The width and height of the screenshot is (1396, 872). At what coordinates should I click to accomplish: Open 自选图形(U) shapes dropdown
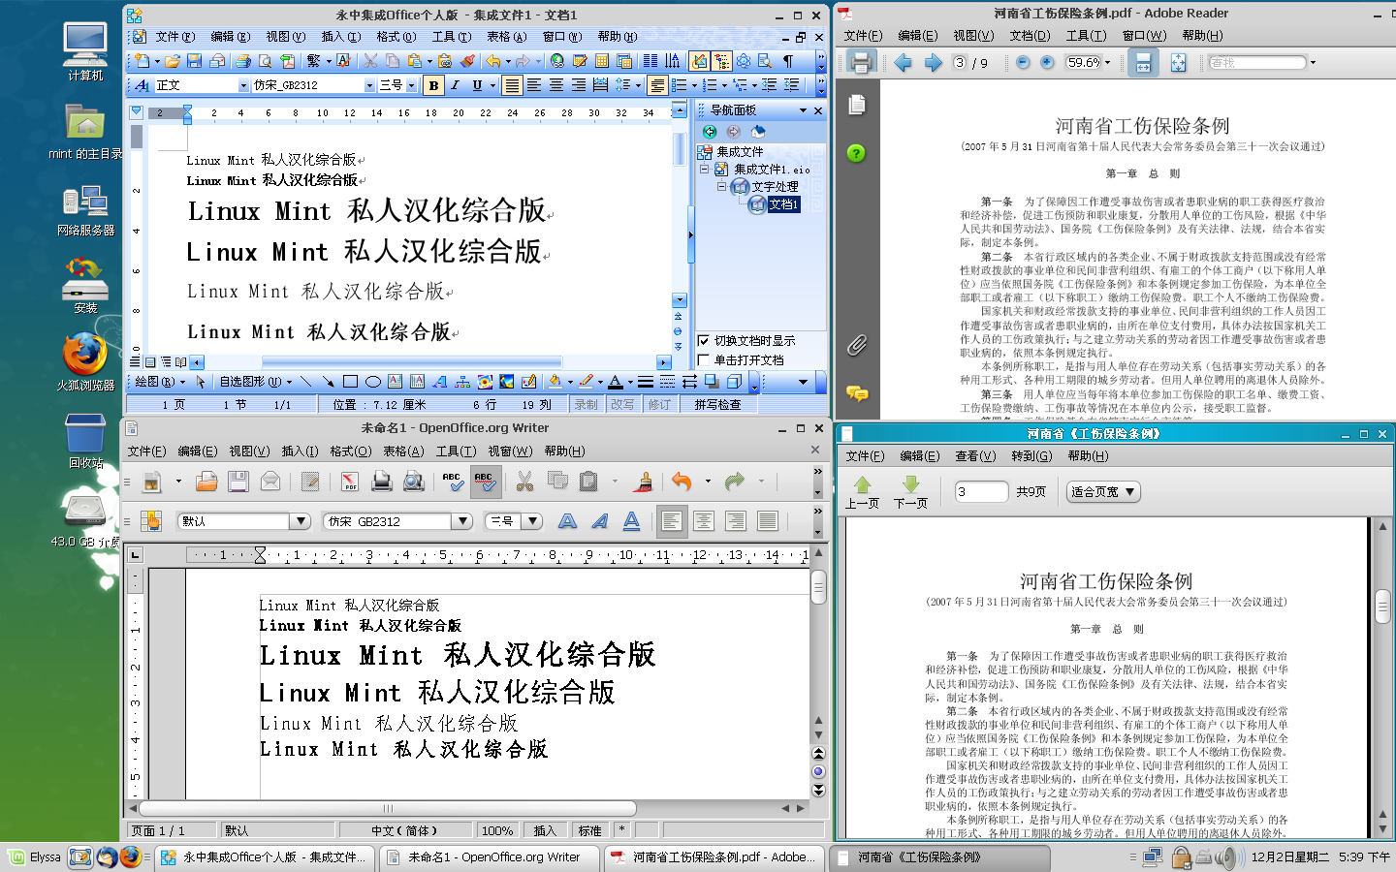(x=256, y=382)
